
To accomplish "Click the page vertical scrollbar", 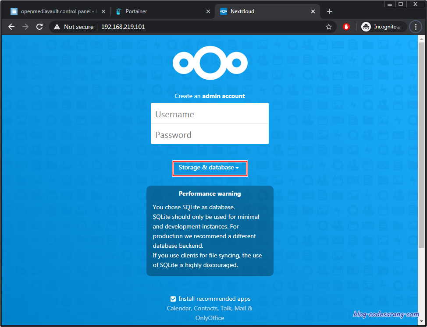I will click(421, 145).
